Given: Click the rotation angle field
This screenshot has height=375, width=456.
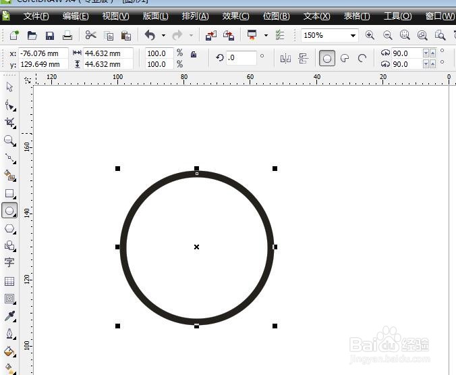Looking at the screenshot, I should (x=241, y=57).
